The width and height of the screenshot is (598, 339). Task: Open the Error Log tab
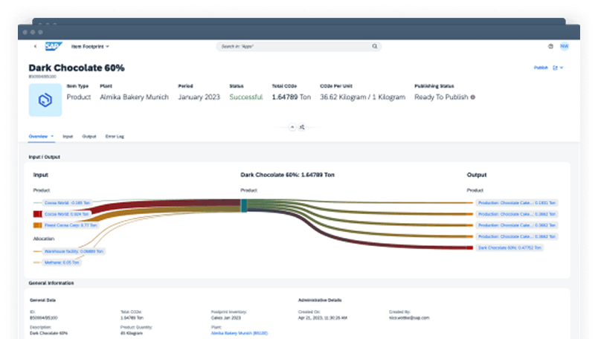(x=115, y=137)
